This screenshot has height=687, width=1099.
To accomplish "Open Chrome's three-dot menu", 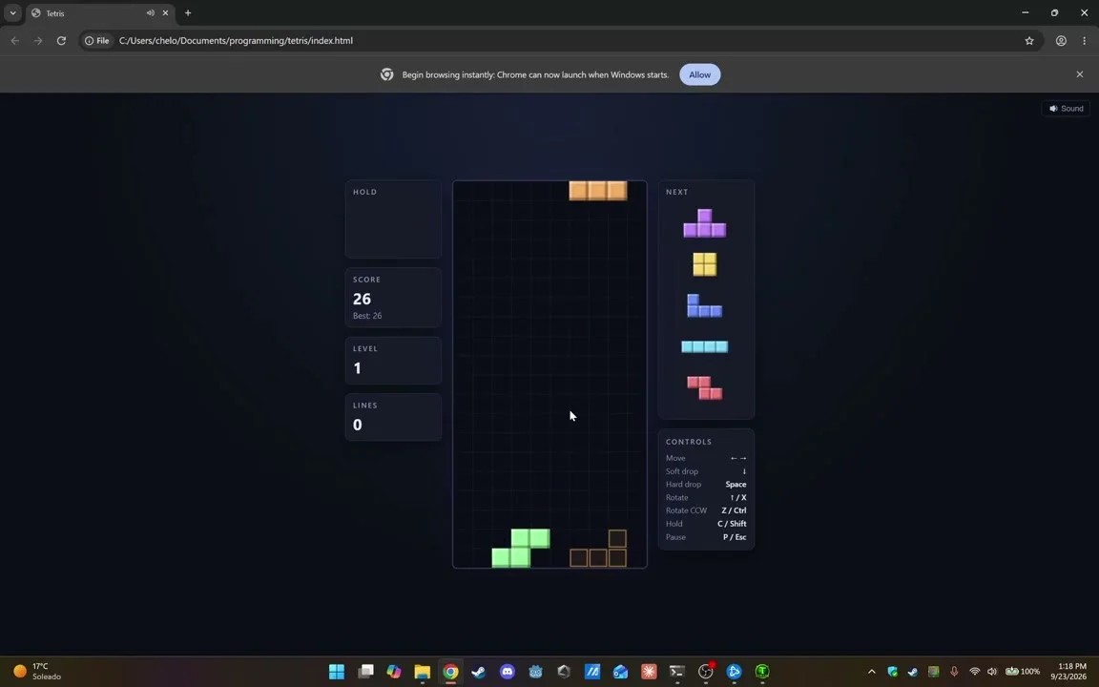I will point(1085,41).
